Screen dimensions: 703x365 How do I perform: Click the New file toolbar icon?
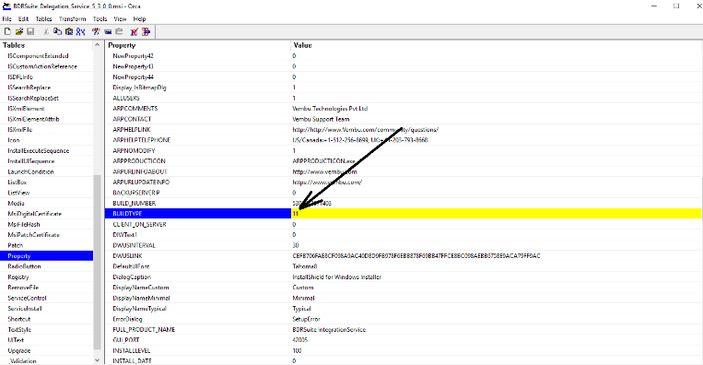(x=7, y=31)
